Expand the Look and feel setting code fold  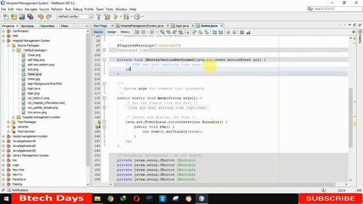(104, 108)
